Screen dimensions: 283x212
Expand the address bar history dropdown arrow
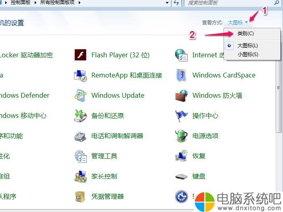[x=167, y=3]
